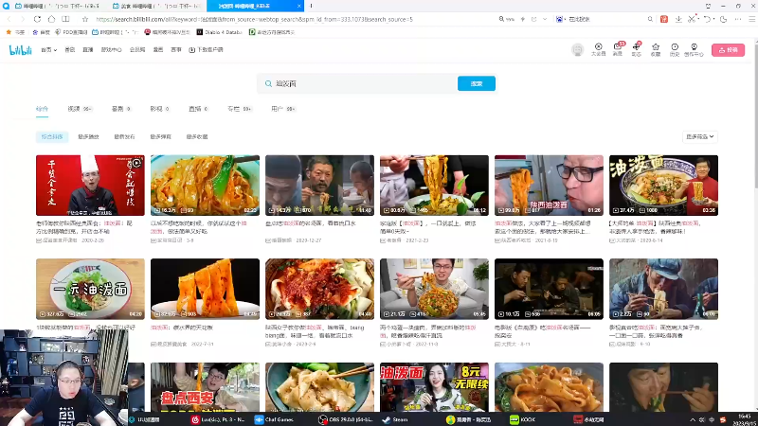The image size is (758, 426).
Task: Select the 综合 search results tab
Action: (x=42, y=109)
